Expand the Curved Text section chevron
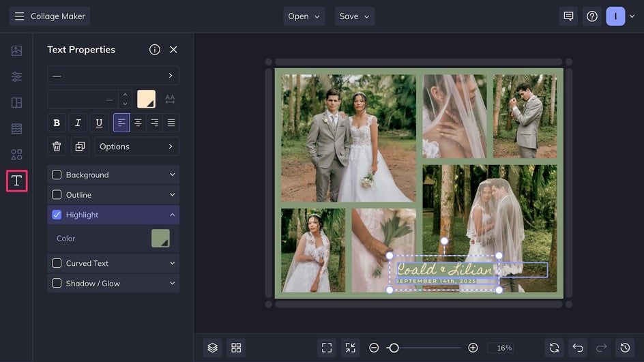 [x=172, y=263]
